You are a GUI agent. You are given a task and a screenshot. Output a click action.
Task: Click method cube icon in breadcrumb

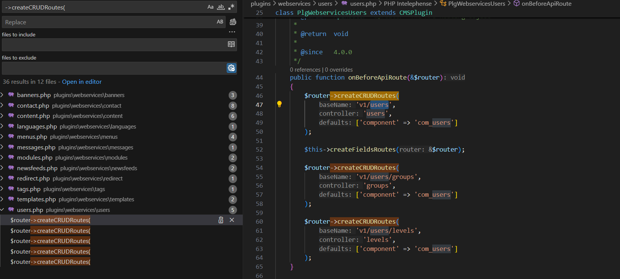(x=516, y=3)
